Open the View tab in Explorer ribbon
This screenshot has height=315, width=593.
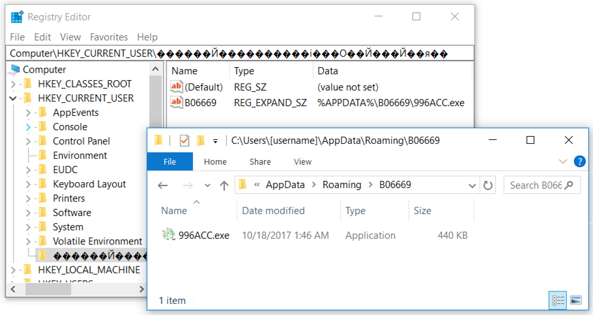tap(302, 161)
